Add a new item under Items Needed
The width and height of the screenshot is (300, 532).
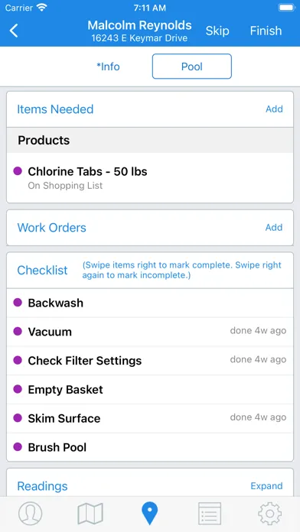(x=274, y=109)
